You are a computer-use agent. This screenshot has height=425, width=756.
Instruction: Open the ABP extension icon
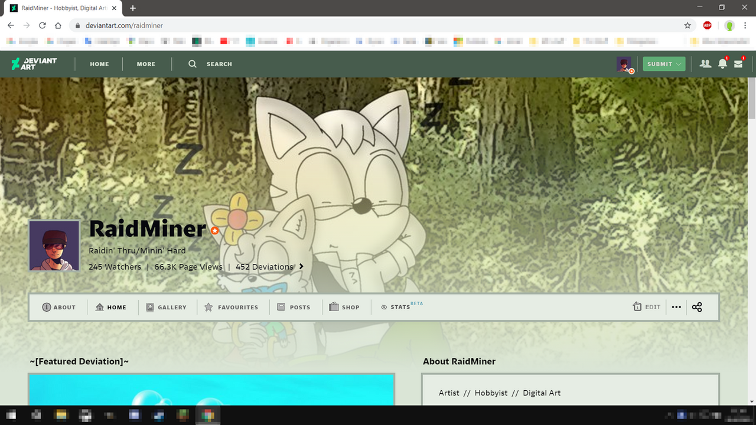708,25
